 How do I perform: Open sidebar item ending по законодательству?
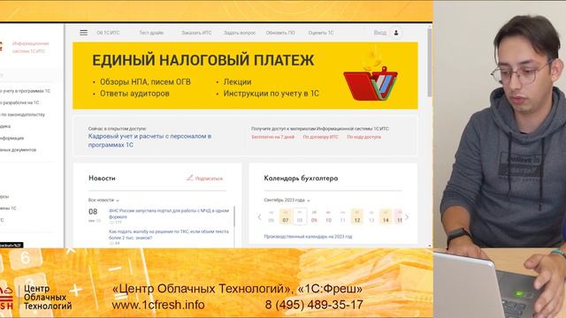pyautogui.click(x=22, y=115)
